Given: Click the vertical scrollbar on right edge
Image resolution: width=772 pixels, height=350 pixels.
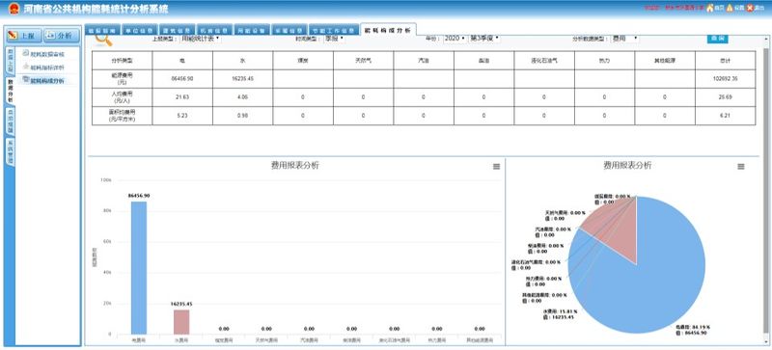Looking at the screenshot, I should (765, 192).
